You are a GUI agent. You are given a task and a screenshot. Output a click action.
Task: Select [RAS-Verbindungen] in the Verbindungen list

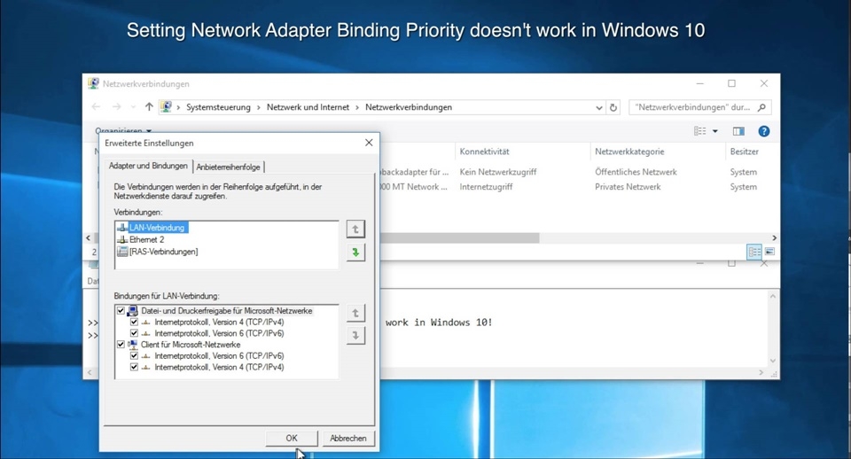158,251
